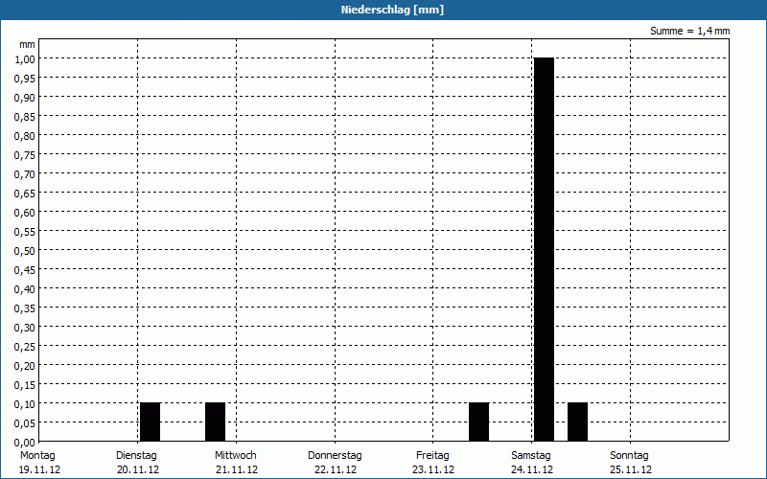Click the 0,80 value on y-axis

[x=25, y=135]
